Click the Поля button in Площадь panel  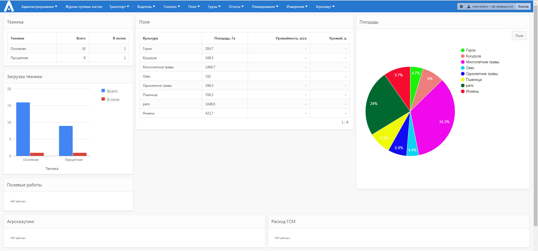click(519, 36)
